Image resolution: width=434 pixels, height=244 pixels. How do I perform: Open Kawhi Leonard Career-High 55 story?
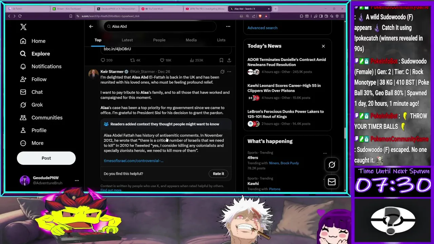[x=287, y=91]
